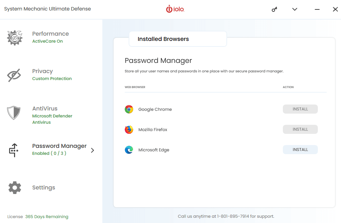Viewport: 341px width, 223px height.
Task: Click the Microsoft Edge logo
Action: 129,150
